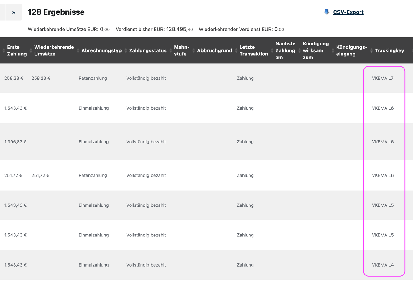Open the CSV-Export link
The height and width of the screenshot is (281, 413).
click(x=348, y=12)
